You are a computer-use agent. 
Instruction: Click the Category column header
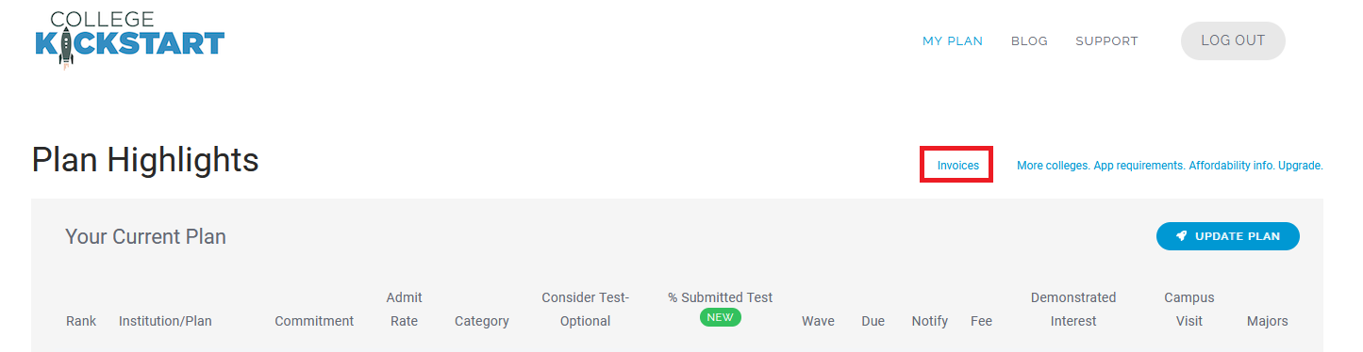point(482,321)
